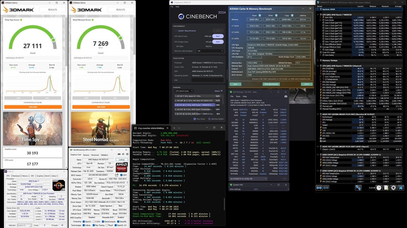407x228 pixels.
Task: Click the GPU-Z refresh icon
Action: [123, 154]
